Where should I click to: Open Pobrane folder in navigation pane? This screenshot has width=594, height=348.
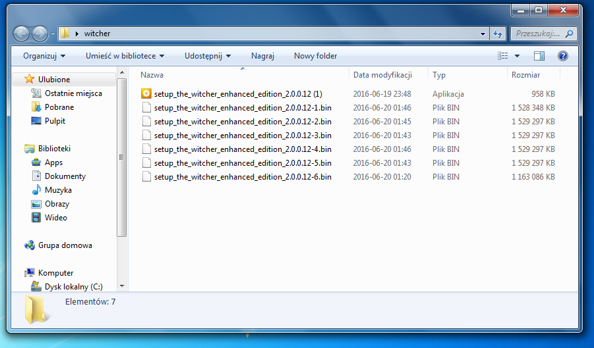click(59, 107)
